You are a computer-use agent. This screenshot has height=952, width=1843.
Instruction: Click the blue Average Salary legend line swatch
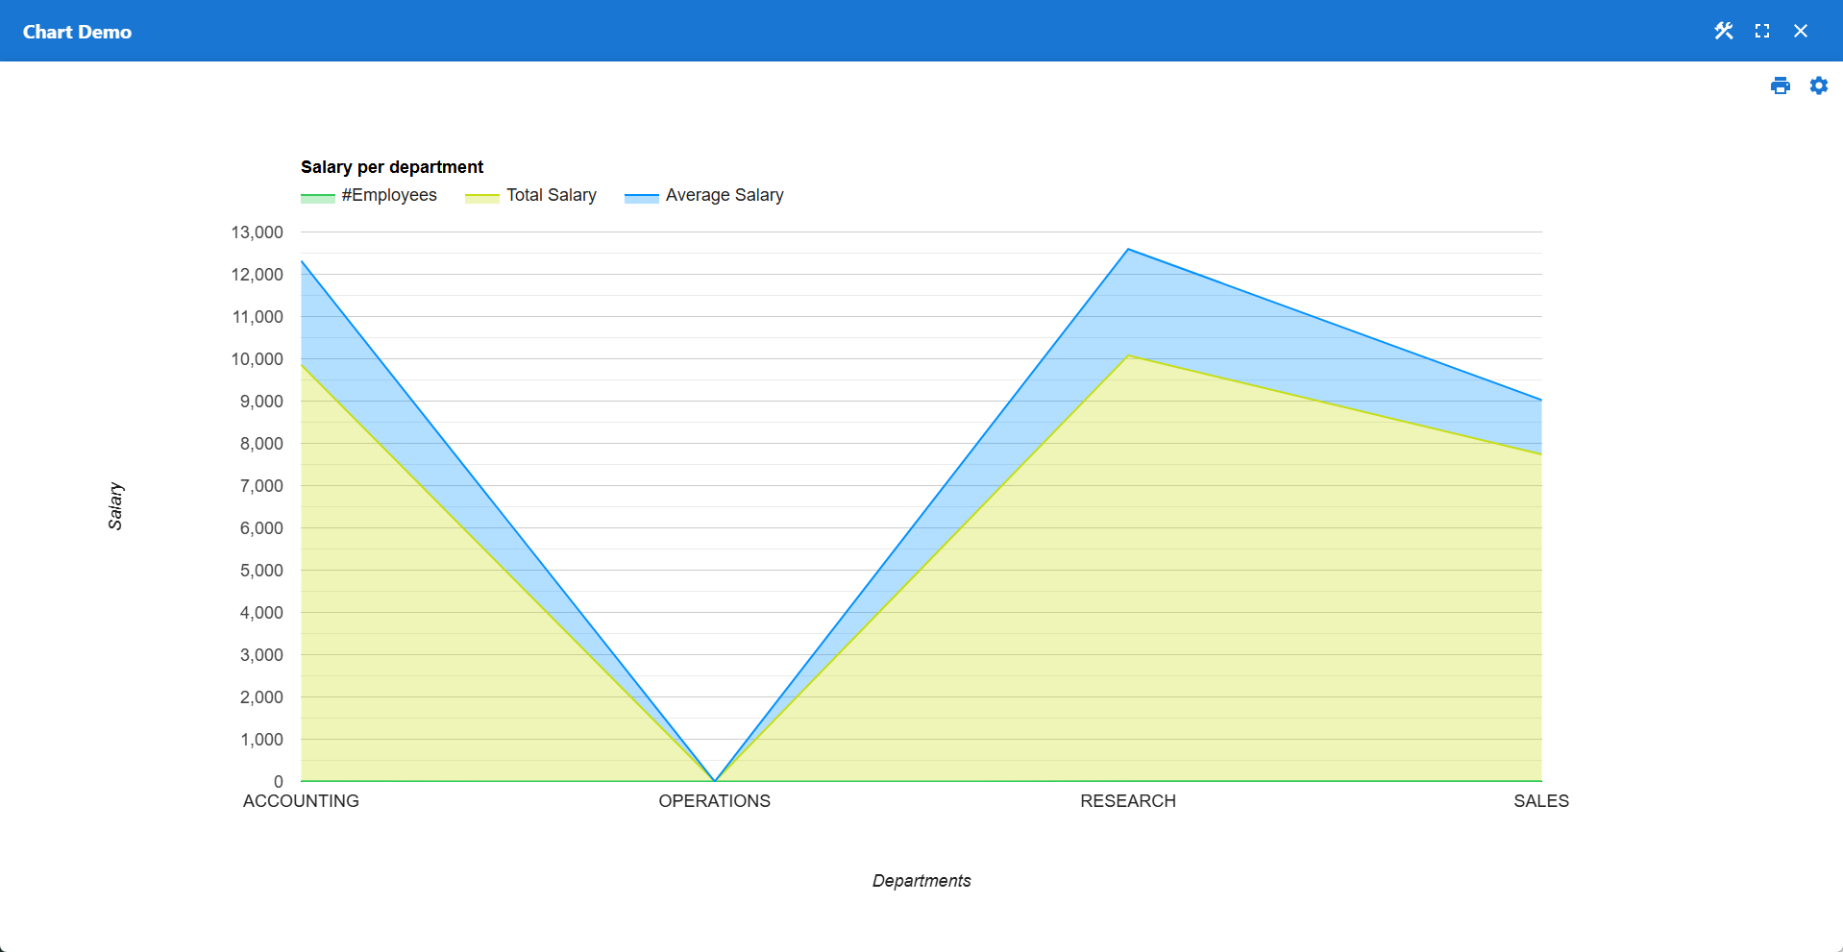[x=640, y=195]
